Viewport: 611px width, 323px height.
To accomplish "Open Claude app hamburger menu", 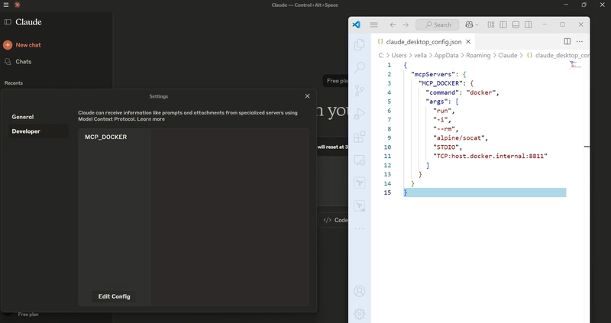I will (x=6, y=5).
